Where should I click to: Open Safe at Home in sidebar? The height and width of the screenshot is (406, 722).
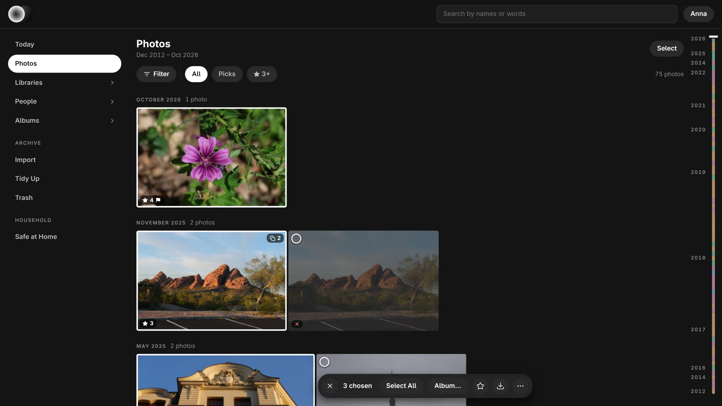click(x=65, y=237)
